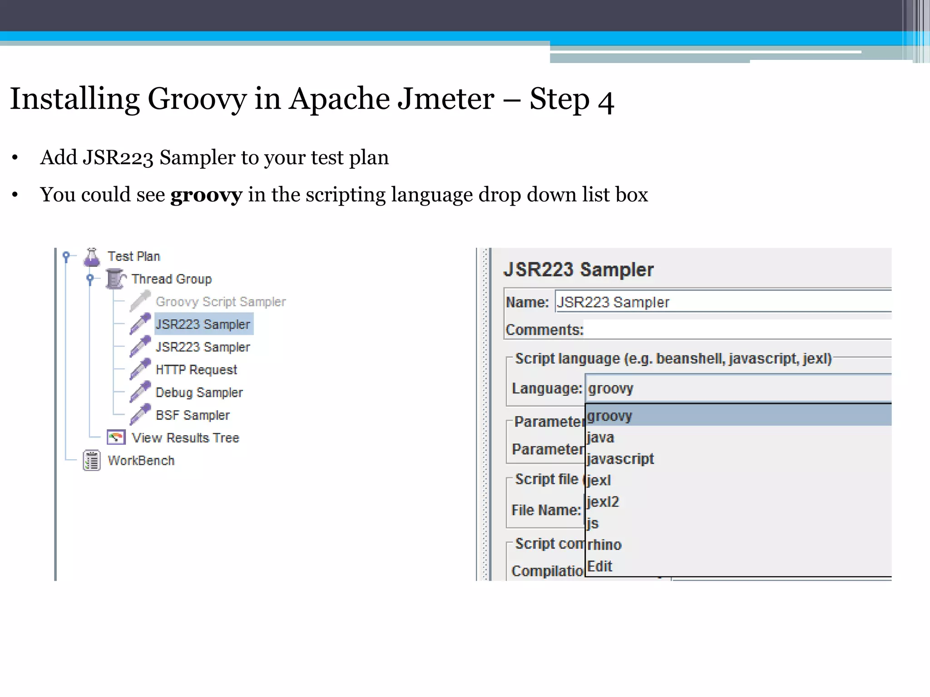Screen dimensions: 930x697
Task: Open the Language combo box showing groovy
Action: click(x=738, y=388)
